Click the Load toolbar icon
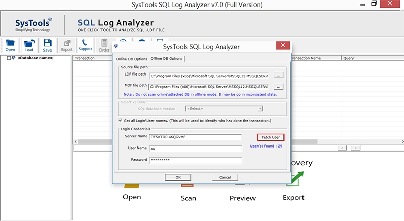This screenshot has width=404, height=221. click(x=29, y=45)
